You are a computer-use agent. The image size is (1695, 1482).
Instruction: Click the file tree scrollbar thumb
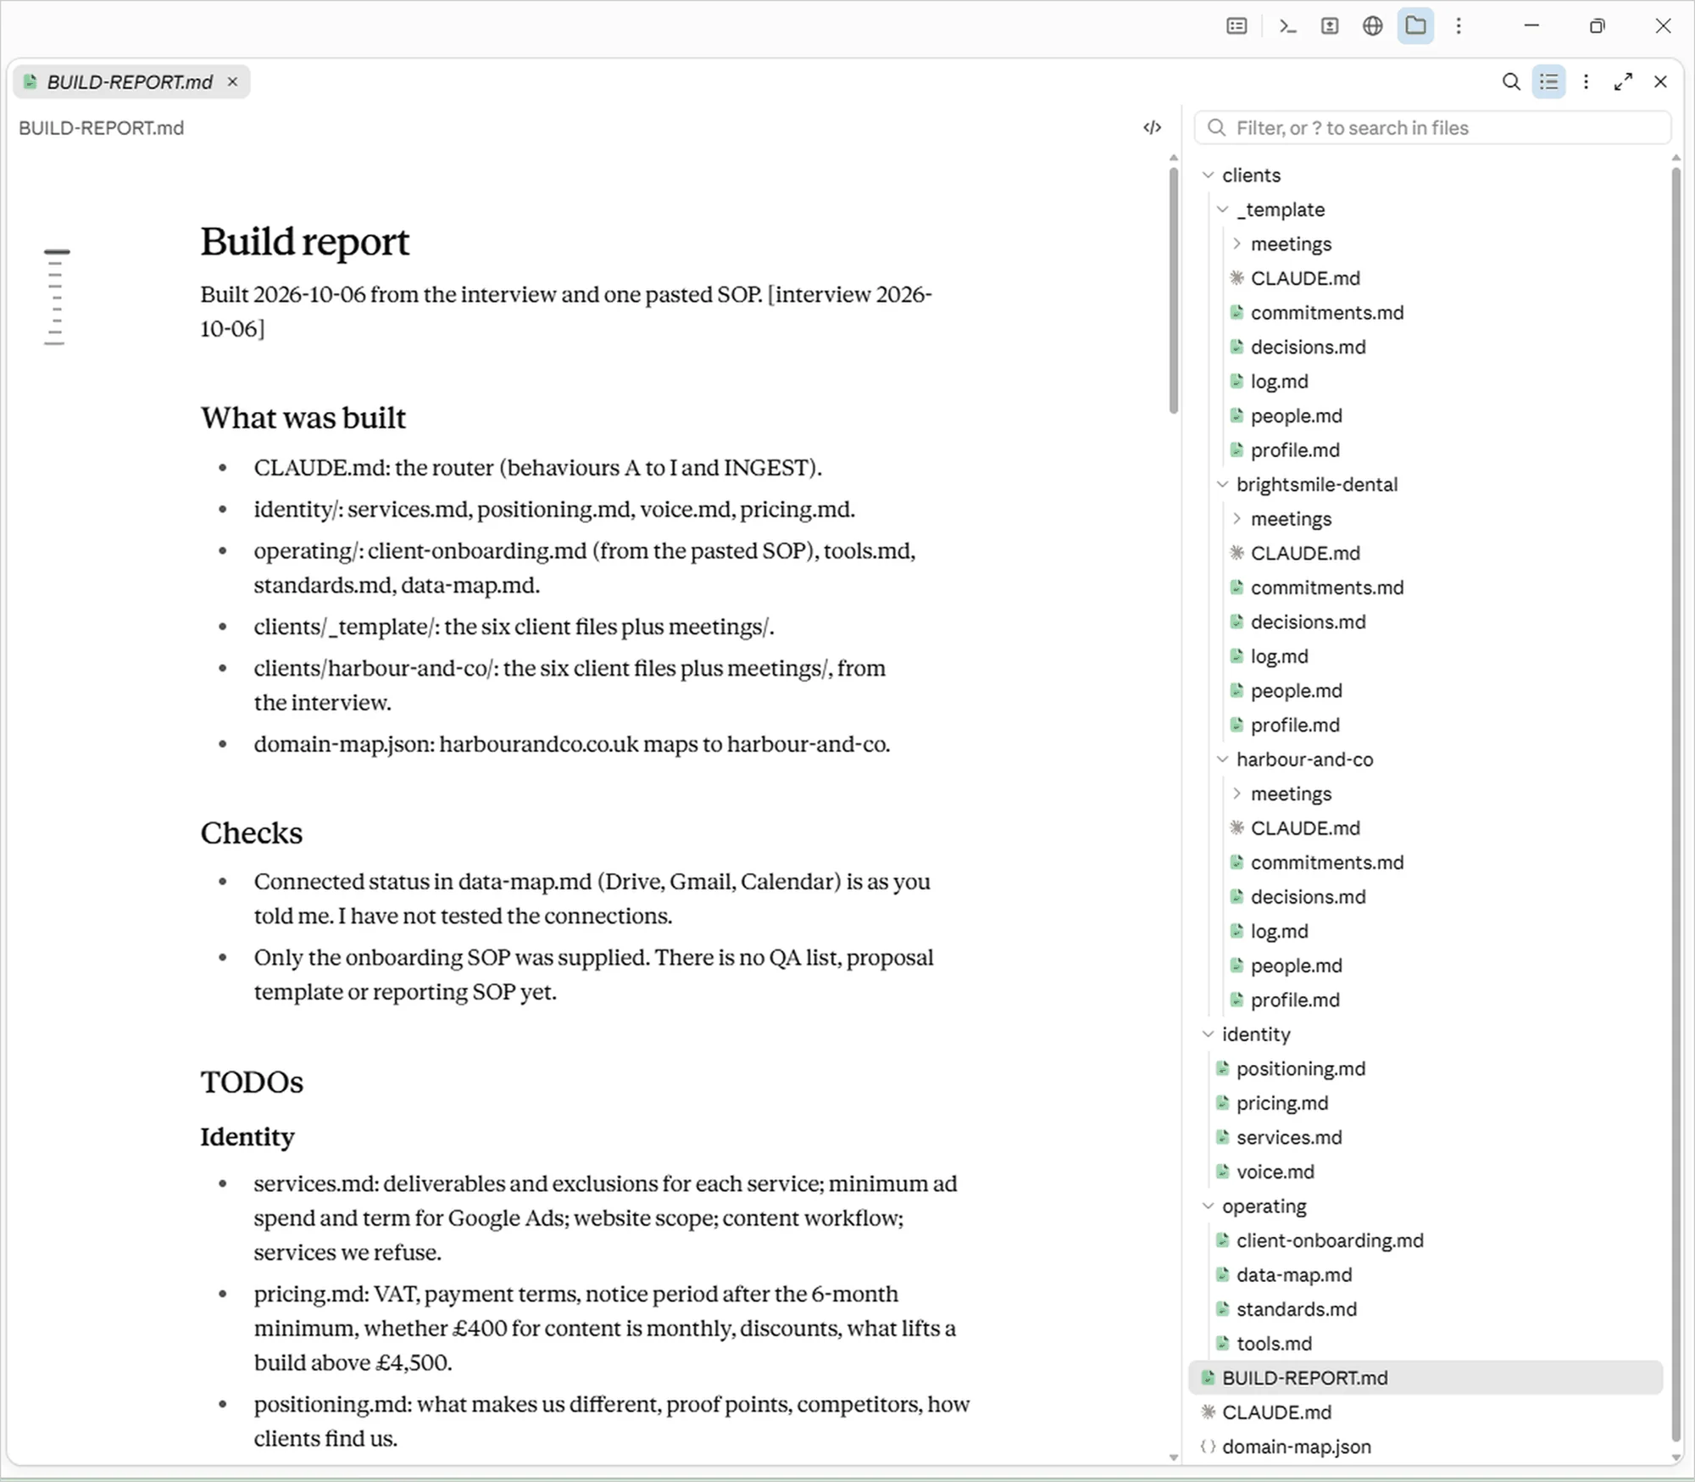pos(1676,804)
